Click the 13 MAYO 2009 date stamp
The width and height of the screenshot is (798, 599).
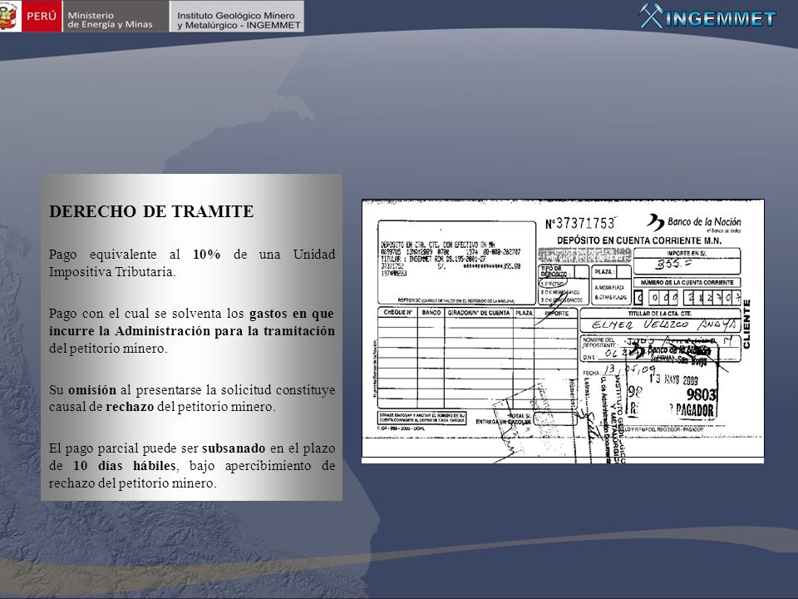coord(673,379)
